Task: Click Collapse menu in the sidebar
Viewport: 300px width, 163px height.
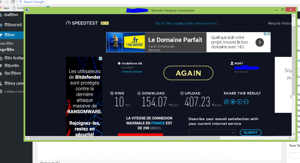Action: [12, 91]
